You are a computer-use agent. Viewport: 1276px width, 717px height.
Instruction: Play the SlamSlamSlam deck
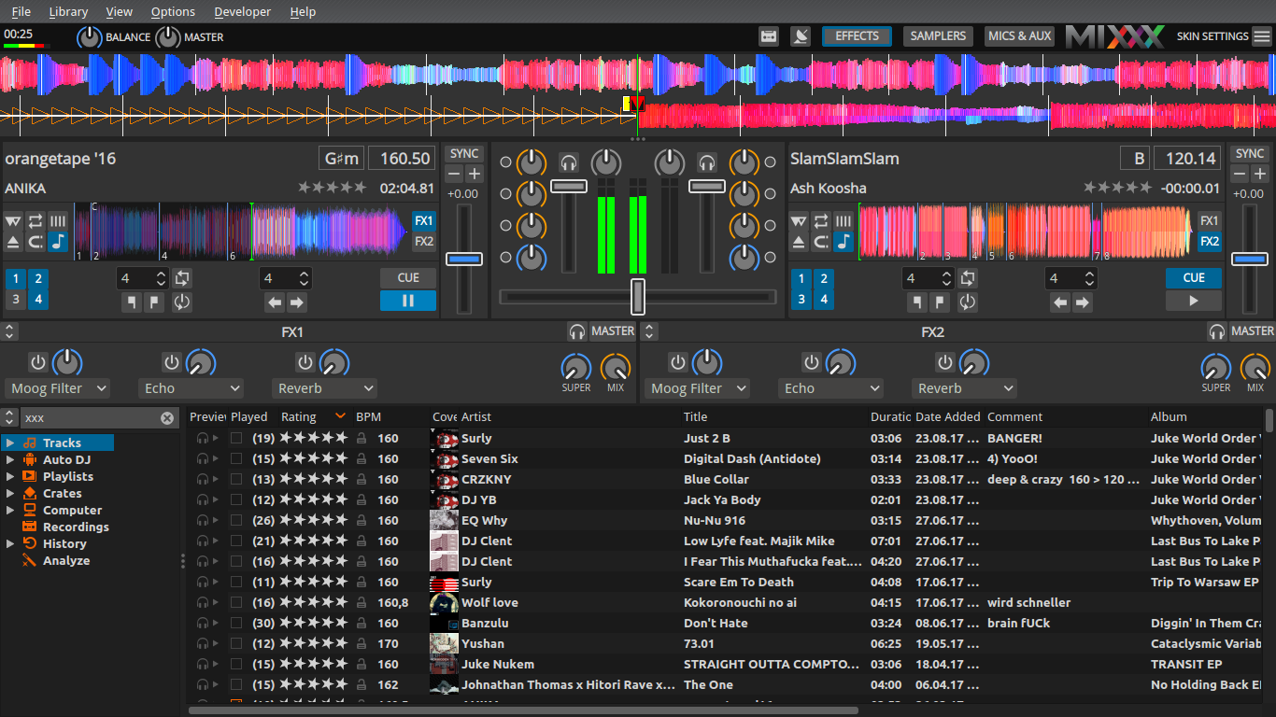coord(1194,301)
